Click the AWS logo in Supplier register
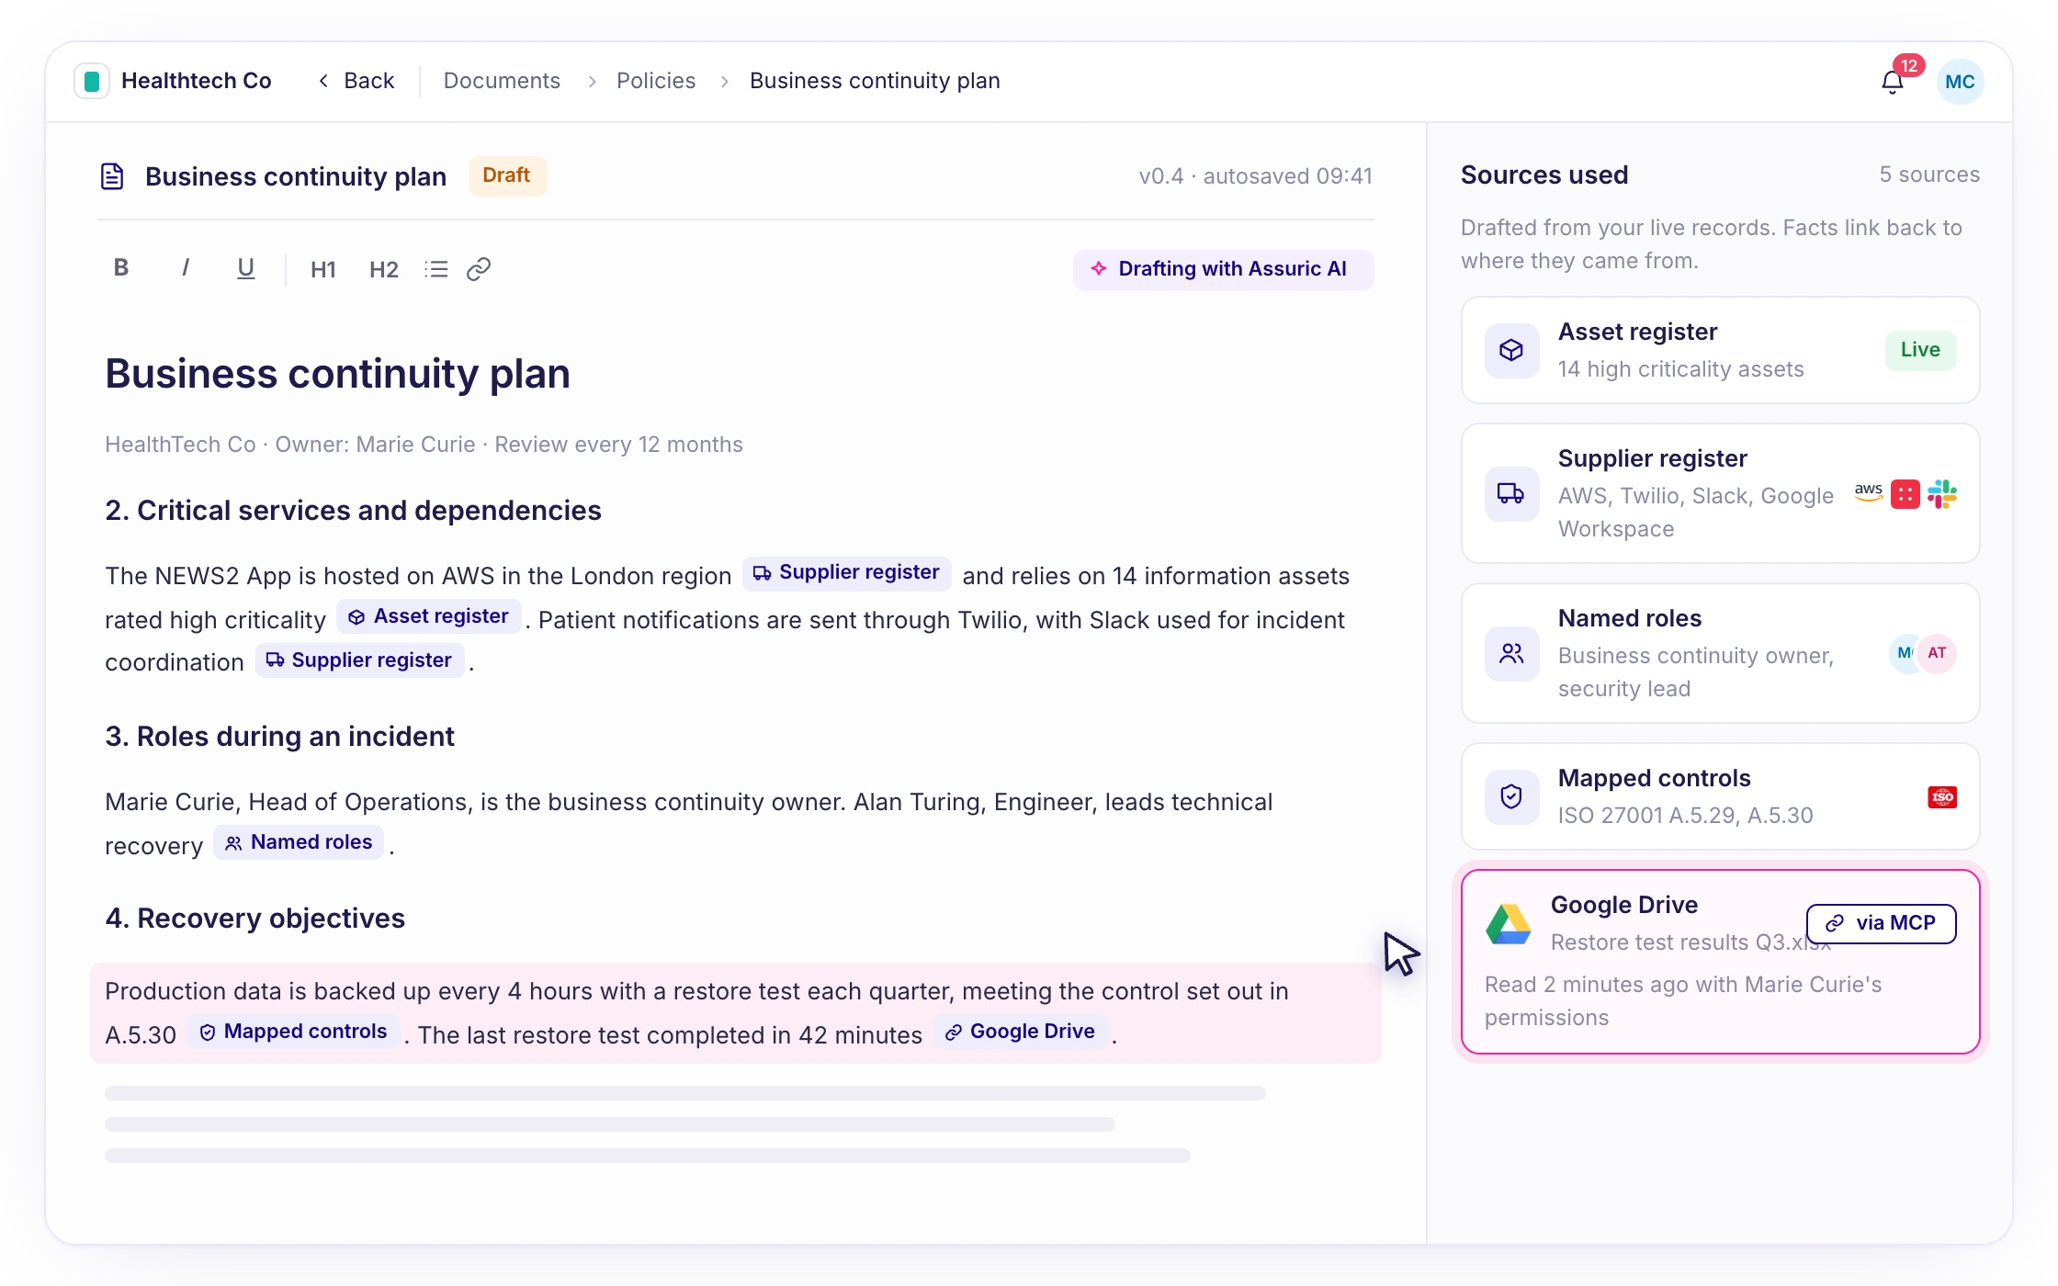 coord(1869,491)
